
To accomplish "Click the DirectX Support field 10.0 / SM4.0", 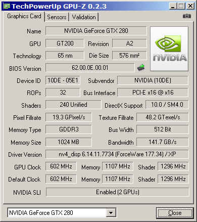I will tap(167, 105).
